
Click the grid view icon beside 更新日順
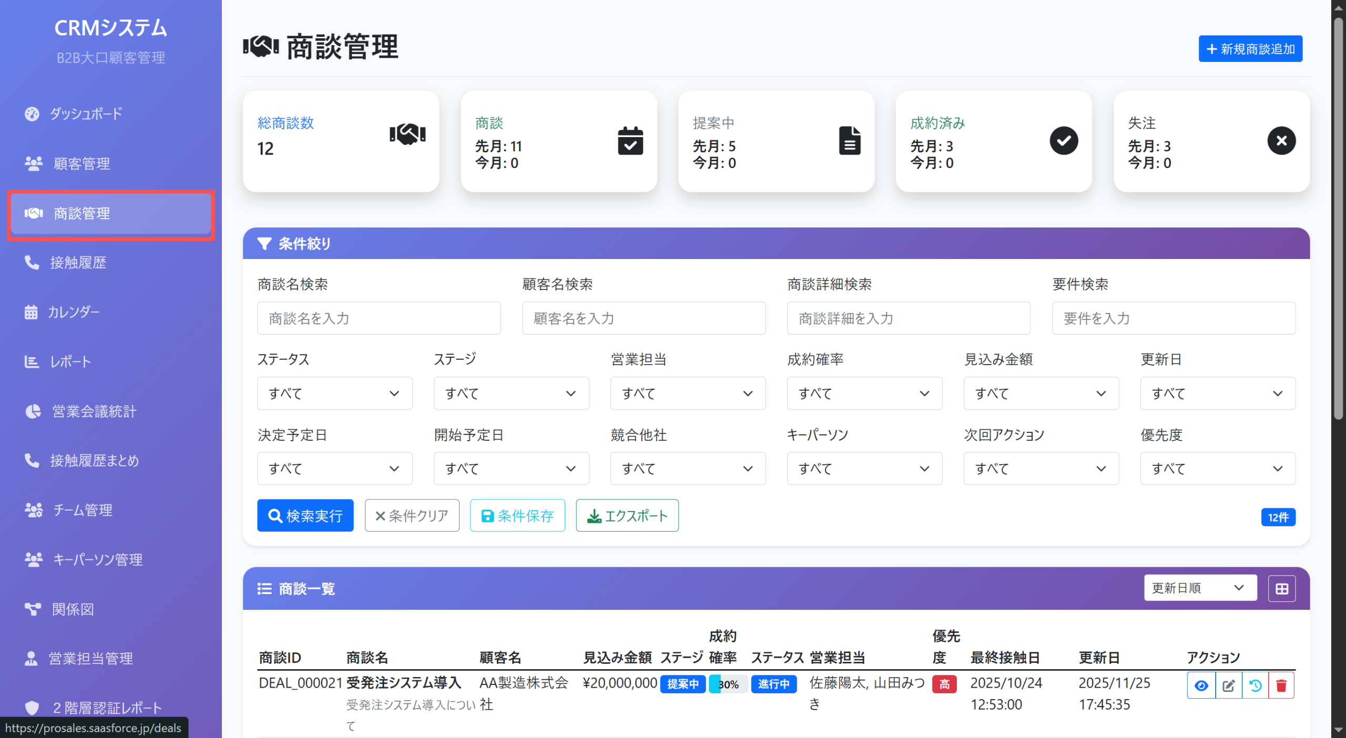coord(1281,588)
